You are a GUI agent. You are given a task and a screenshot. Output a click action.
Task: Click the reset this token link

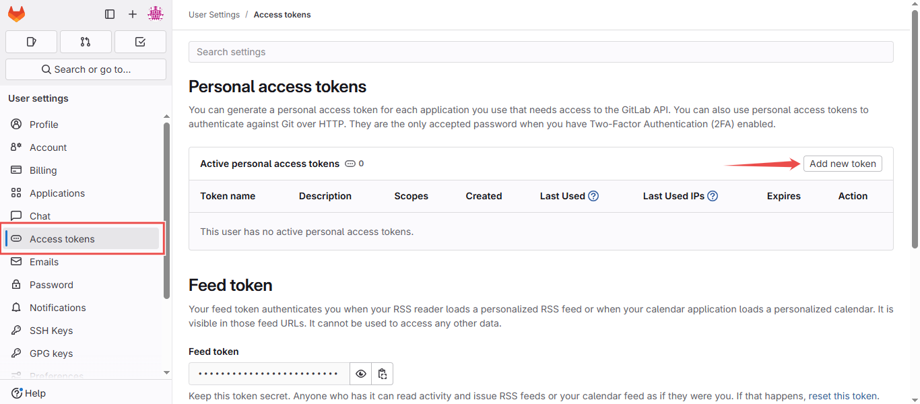tap(842, 395)
